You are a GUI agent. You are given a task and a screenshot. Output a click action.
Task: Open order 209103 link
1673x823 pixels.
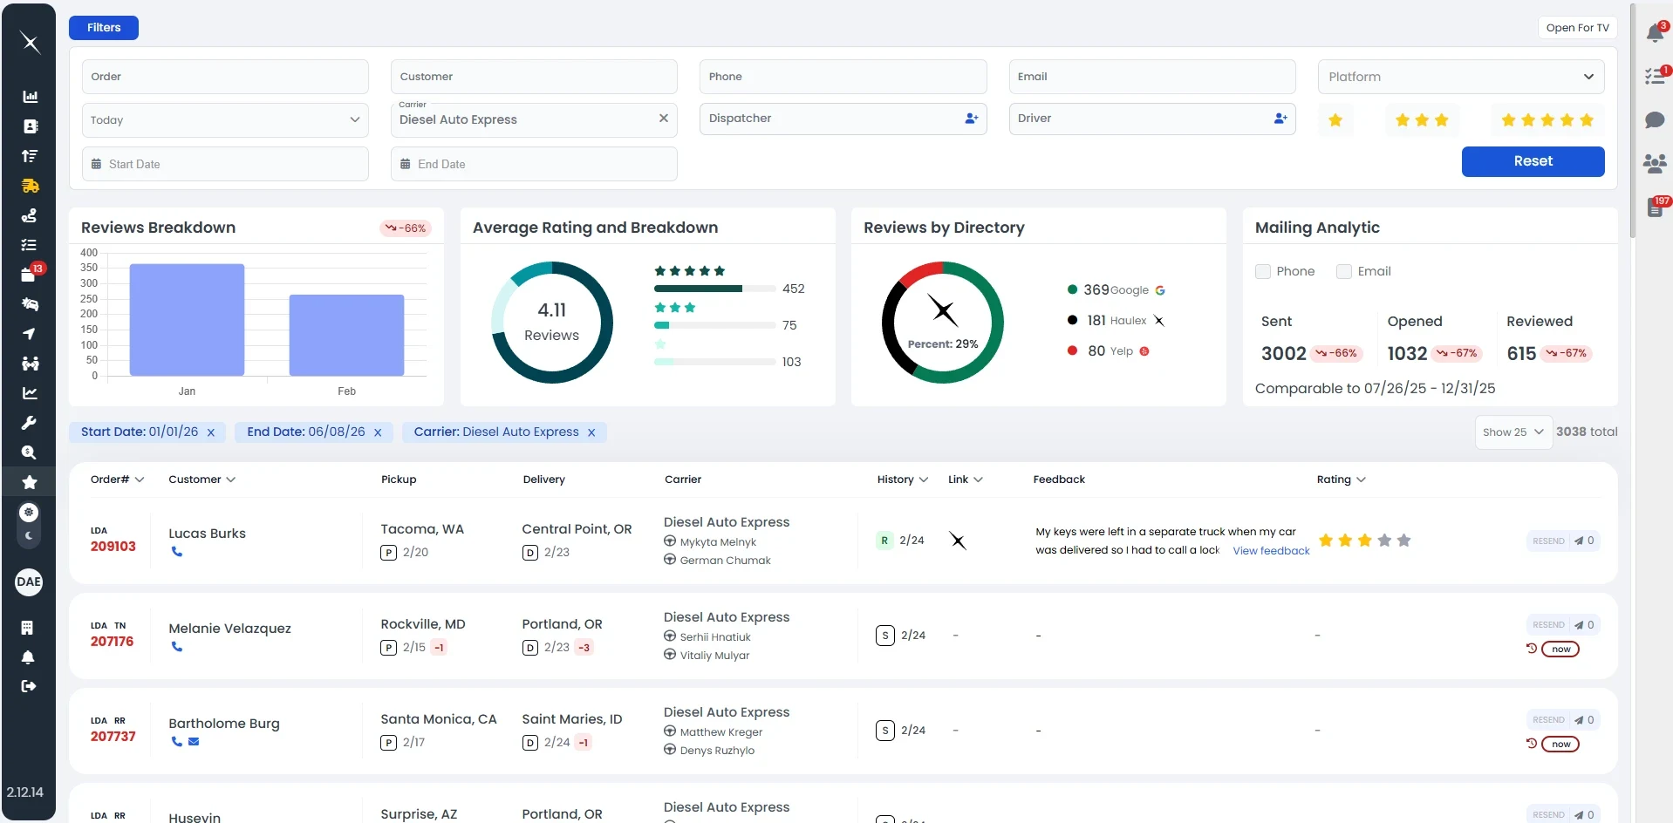pyautogui.click(x=113, y=547)
